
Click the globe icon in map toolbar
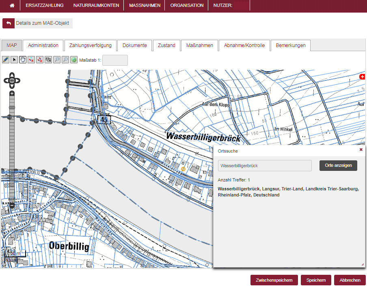(74, 60)
